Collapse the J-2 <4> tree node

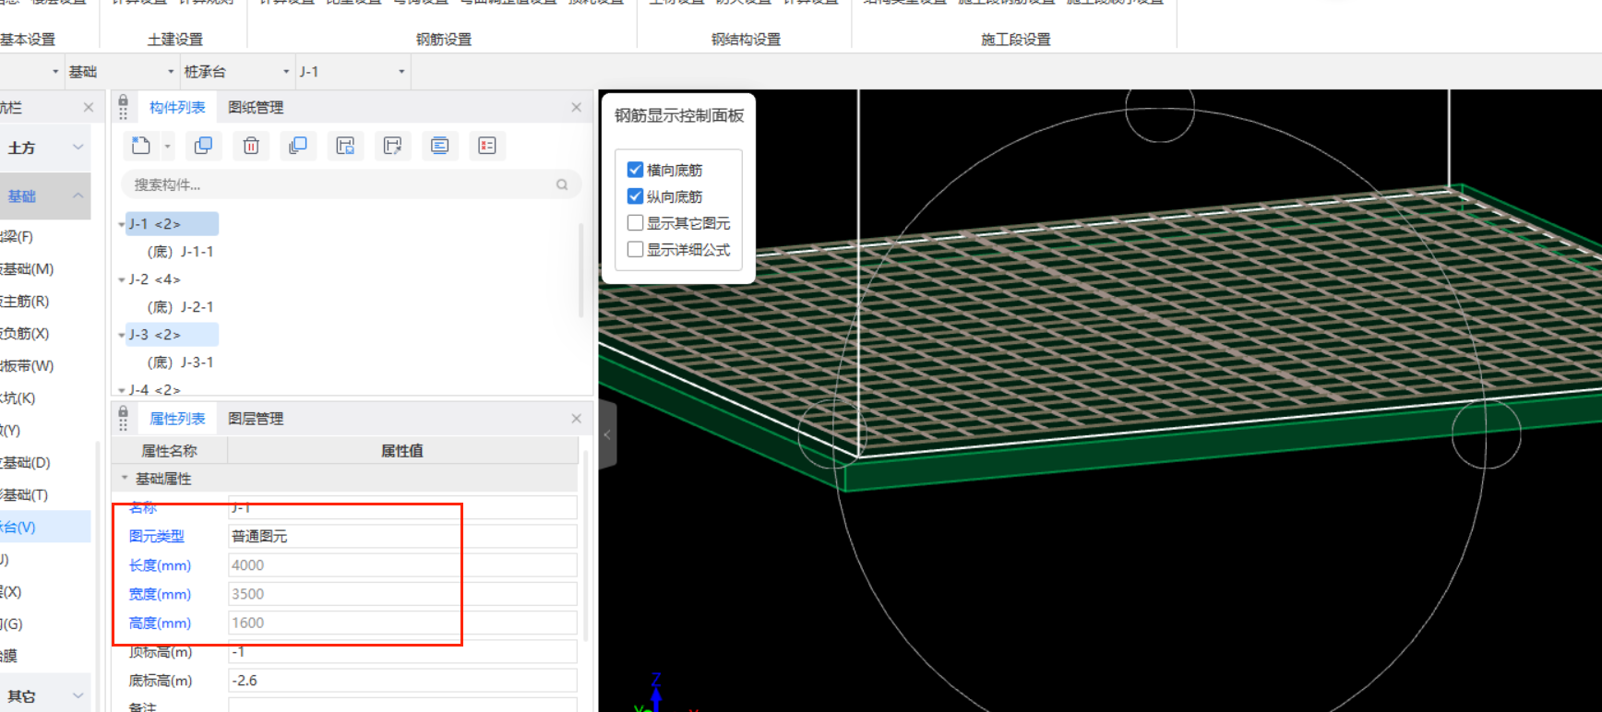121,279
